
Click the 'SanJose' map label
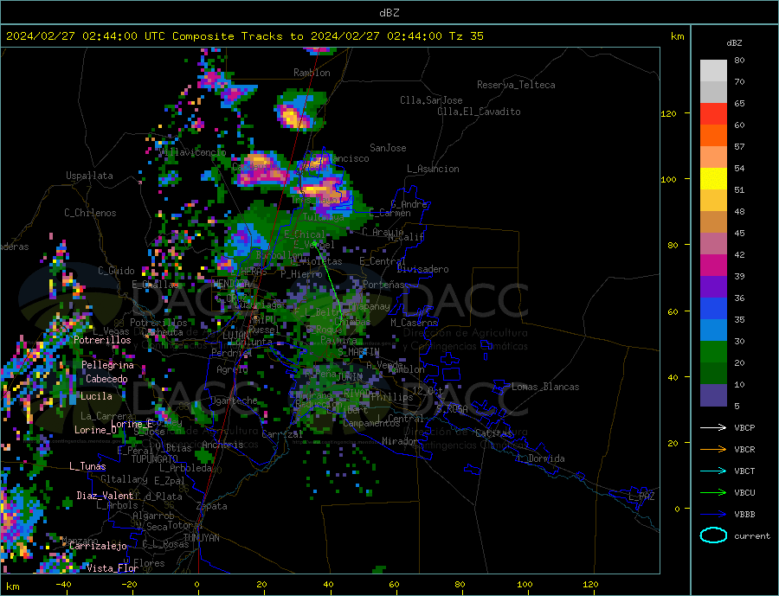pyautogui.click(x=388, y=148)
